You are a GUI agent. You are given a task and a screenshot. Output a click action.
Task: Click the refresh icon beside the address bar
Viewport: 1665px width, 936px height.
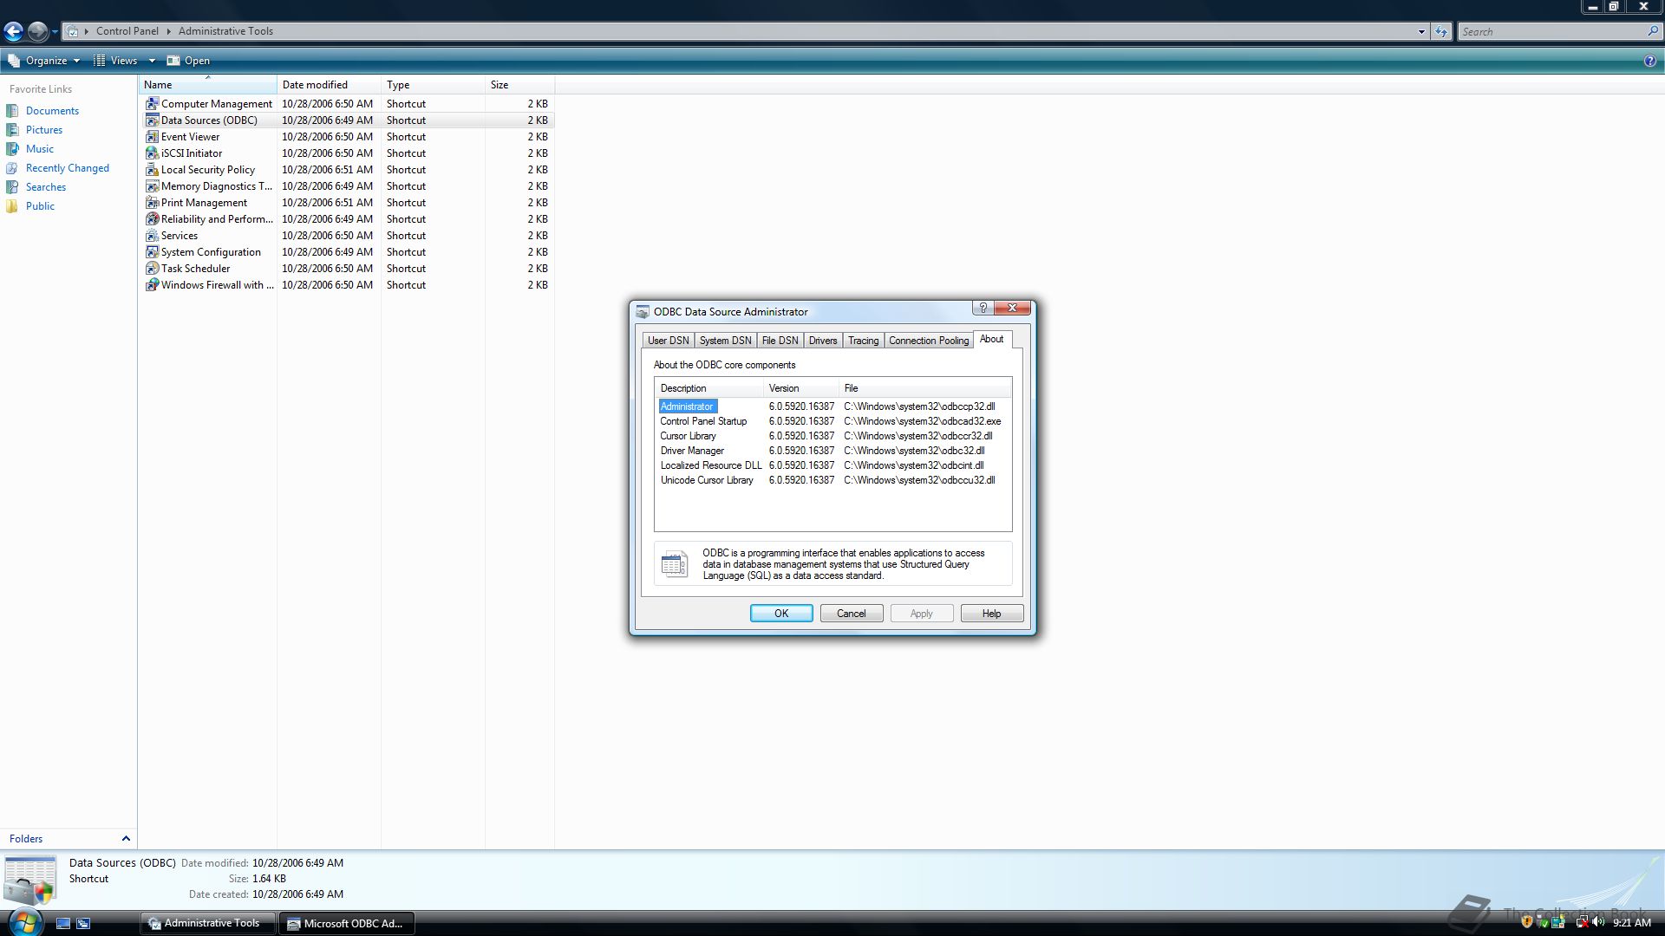tap(1440, 32)
